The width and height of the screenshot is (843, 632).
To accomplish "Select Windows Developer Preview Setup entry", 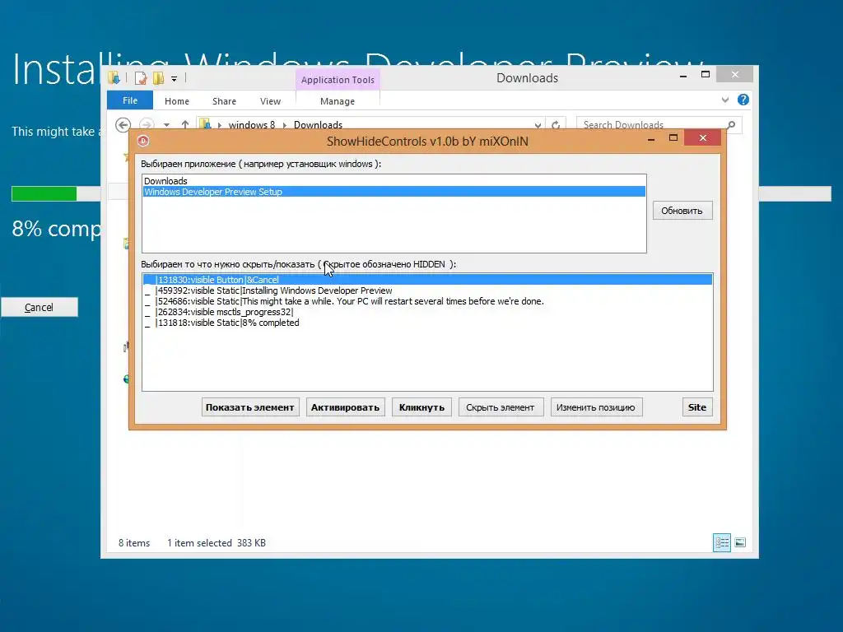I will point(394,192).
